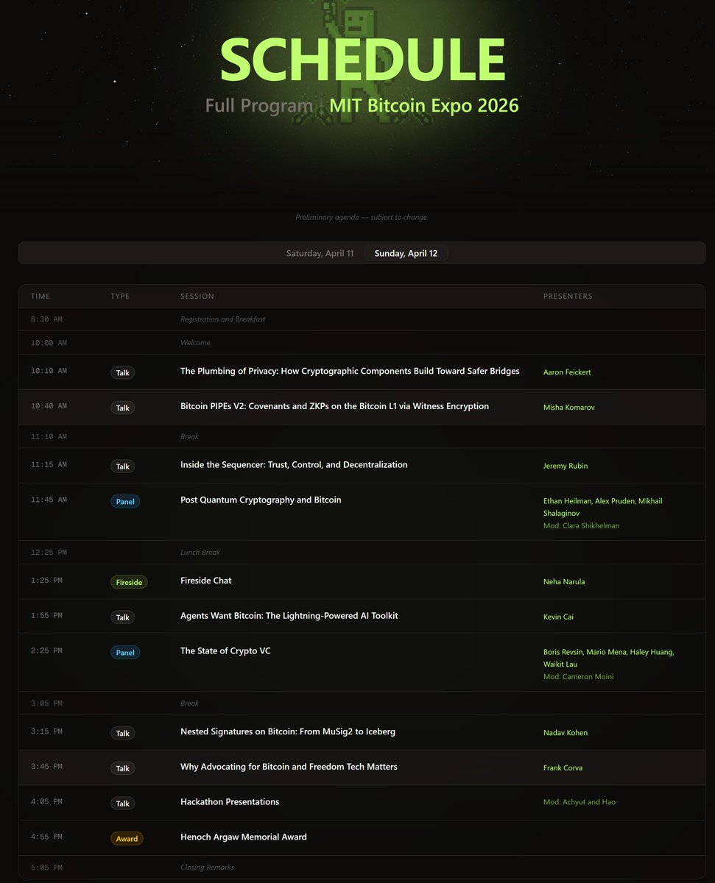This screenshot has width=715, height=883.
Task: Click the Registration and Breakfast row
Action: (362, 319)
